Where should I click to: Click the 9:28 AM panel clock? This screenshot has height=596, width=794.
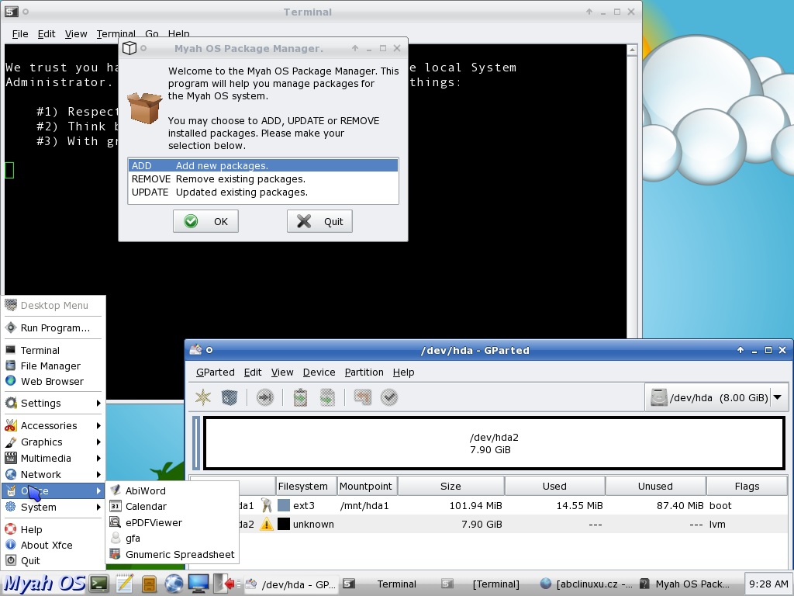(768, 584)
